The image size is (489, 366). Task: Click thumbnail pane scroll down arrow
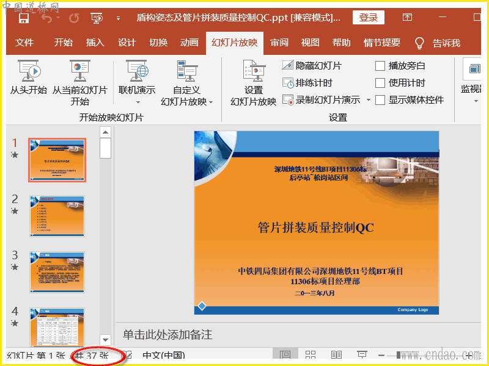(105, 340)
